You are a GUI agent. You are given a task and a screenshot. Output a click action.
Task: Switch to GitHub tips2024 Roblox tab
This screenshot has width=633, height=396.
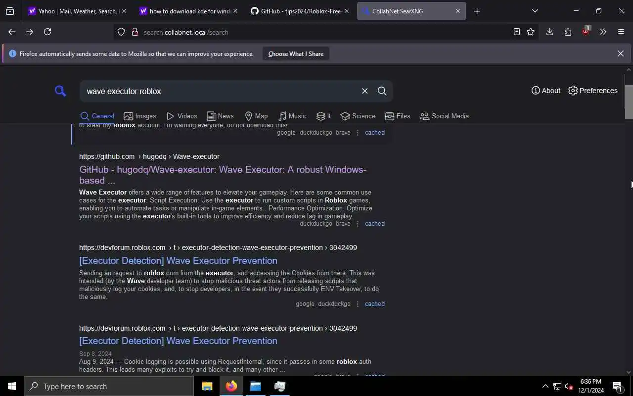coord(299,11)
